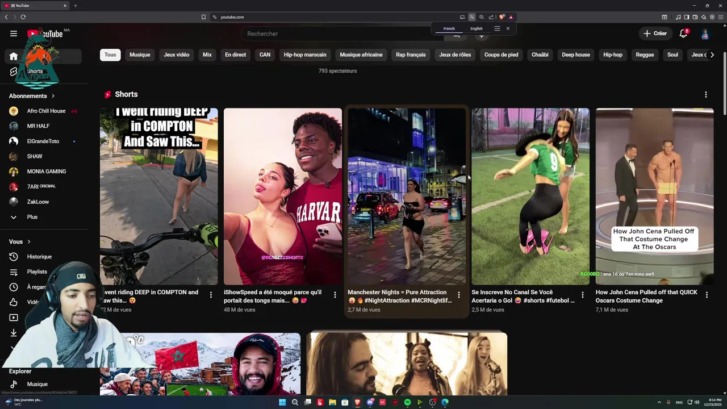Choose French in the translate popup
This screenshot has width=727, height=409.
[449, 28]
